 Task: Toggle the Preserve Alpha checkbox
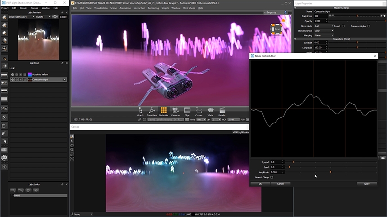[369, 26]
